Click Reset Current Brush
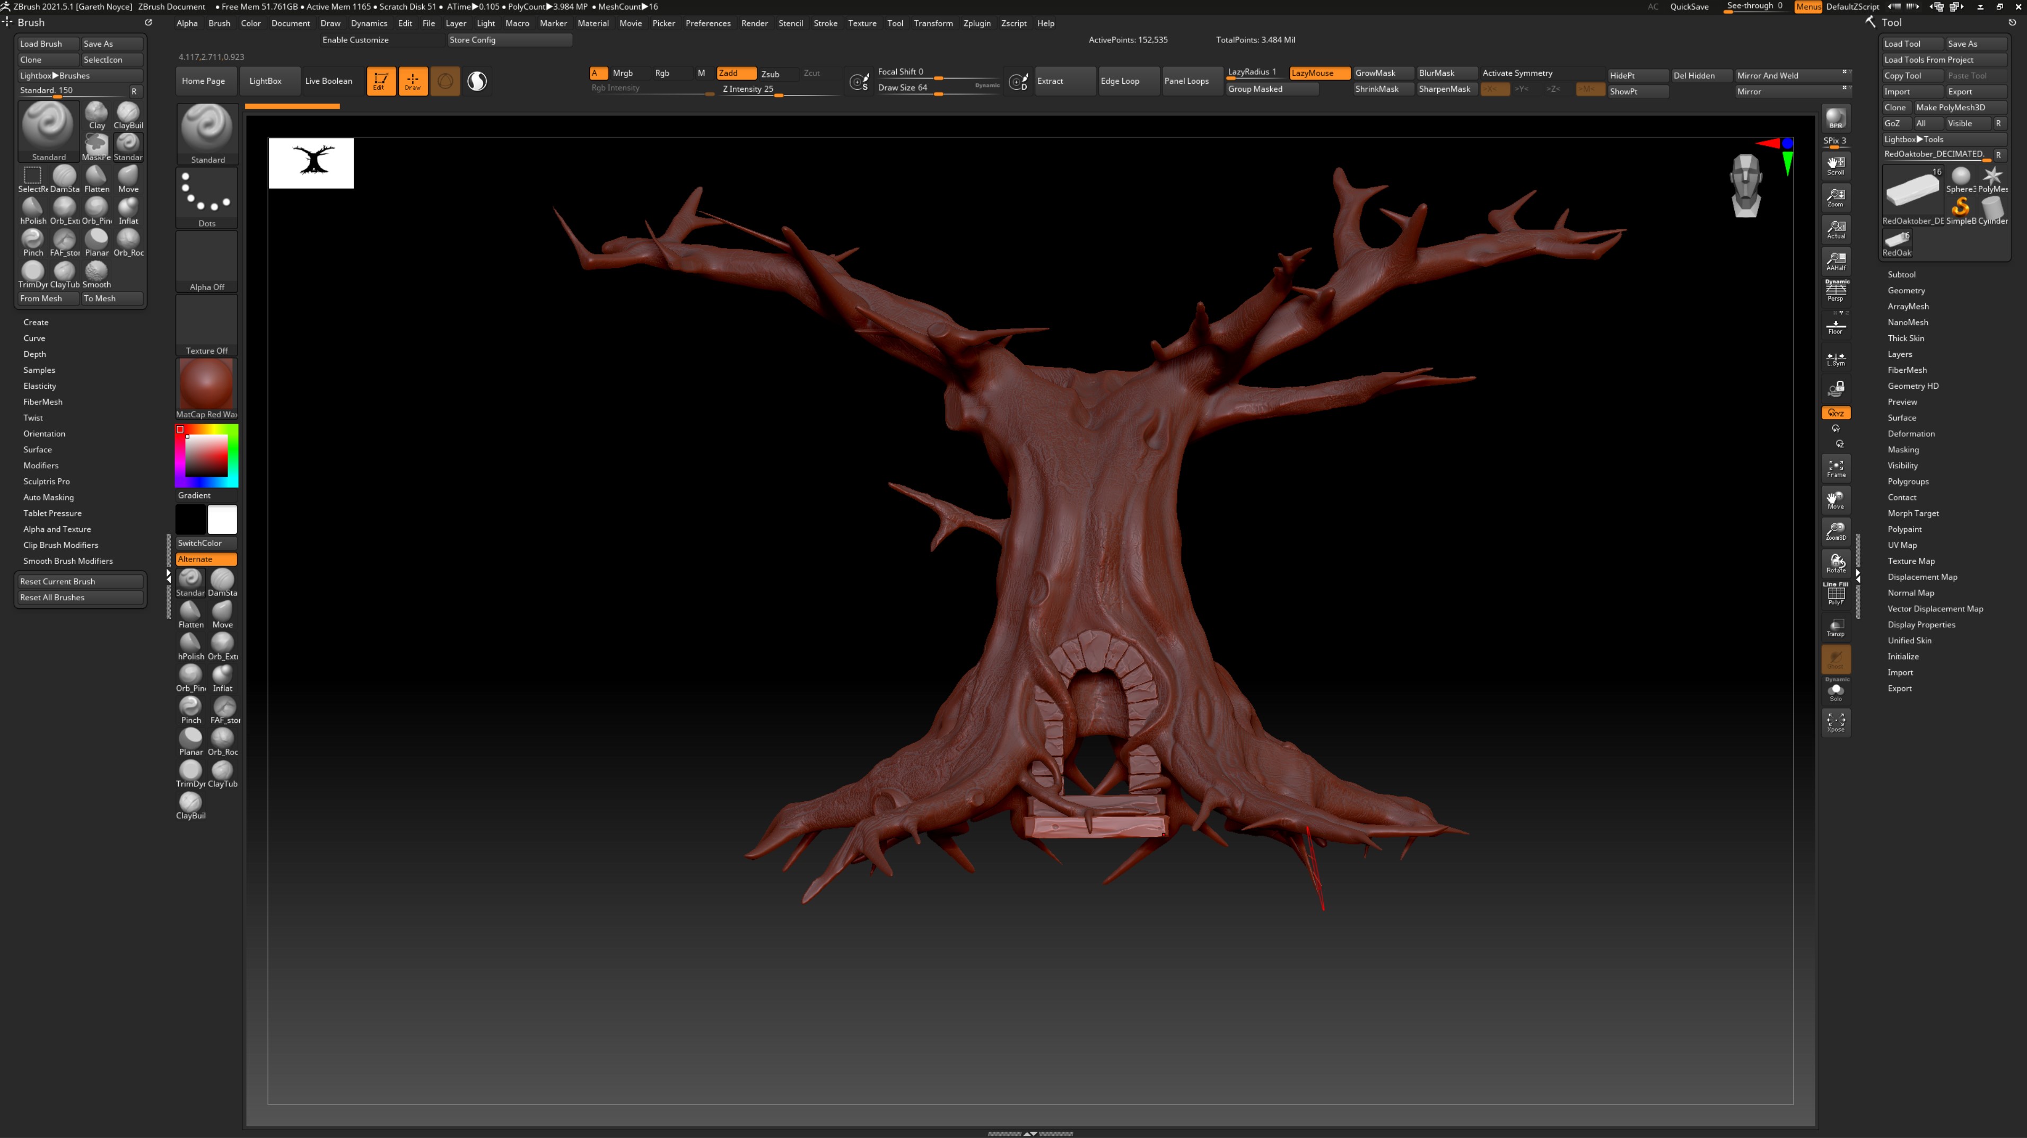Screen dimensions: 2027x1138 coord(80,582)
